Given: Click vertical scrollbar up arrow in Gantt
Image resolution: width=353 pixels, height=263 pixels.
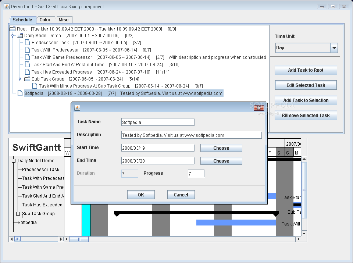Looking at the screenshot, I should tap(304, 159).
